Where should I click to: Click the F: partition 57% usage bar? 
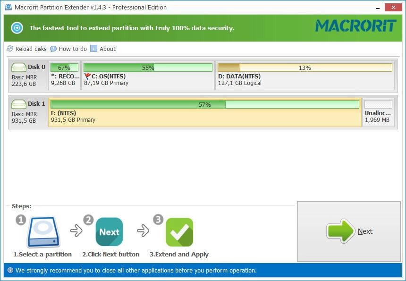[x=205, y=104]
